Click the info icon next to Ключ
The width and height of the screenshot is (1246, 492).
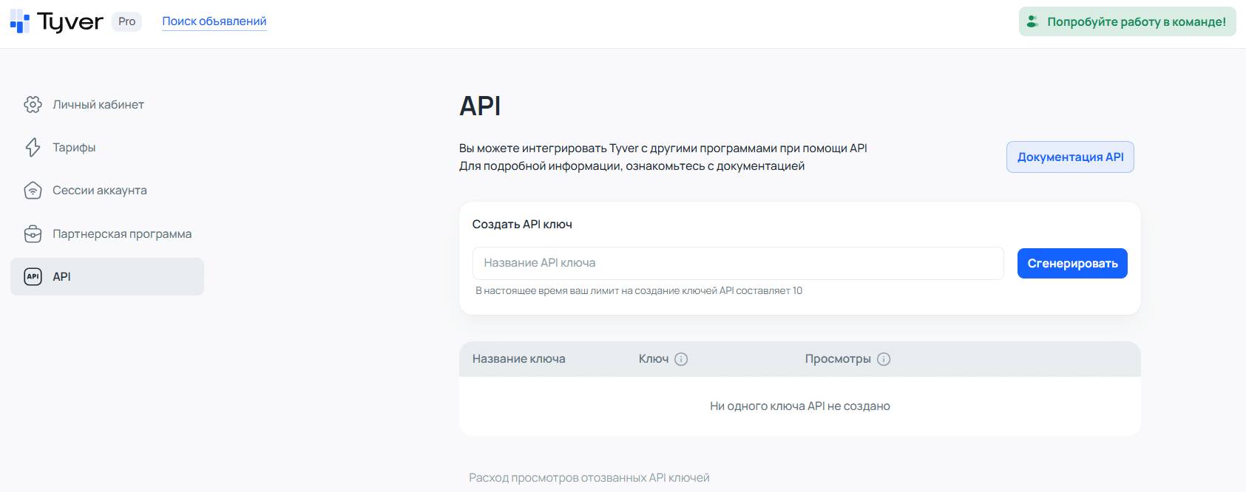(x=681, y=359)
